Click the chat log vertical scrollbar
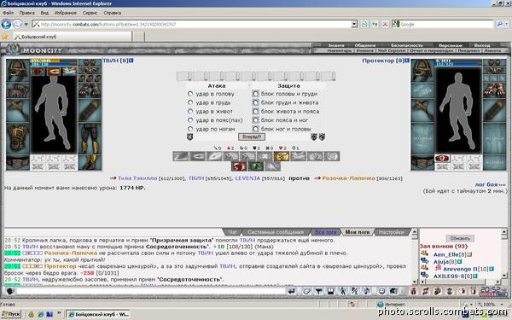 tap(415, 256)
